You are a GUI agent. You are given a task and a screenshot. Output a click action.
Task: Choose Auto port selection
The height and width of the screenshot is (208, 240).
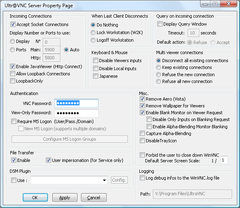click(x=67, y=50)
